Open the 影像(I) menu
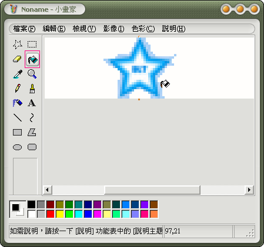264x247 pixels. tap(113, 29)
